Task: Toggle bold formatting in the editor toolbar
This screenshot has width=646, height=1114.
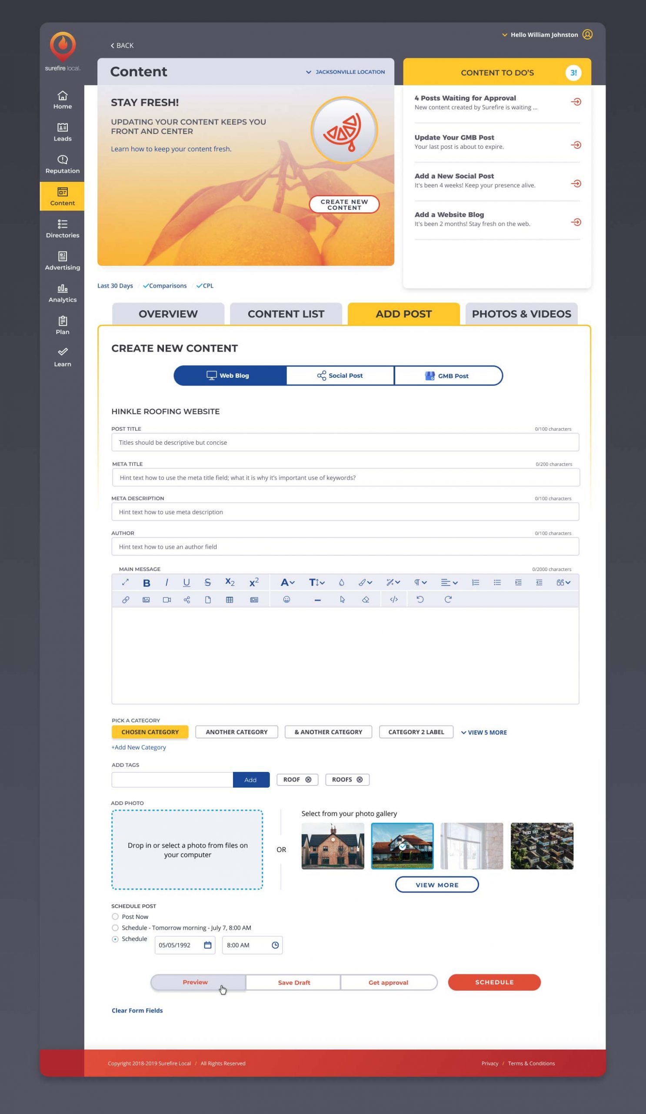Action: pyautogui.click(x=147, y=583)
